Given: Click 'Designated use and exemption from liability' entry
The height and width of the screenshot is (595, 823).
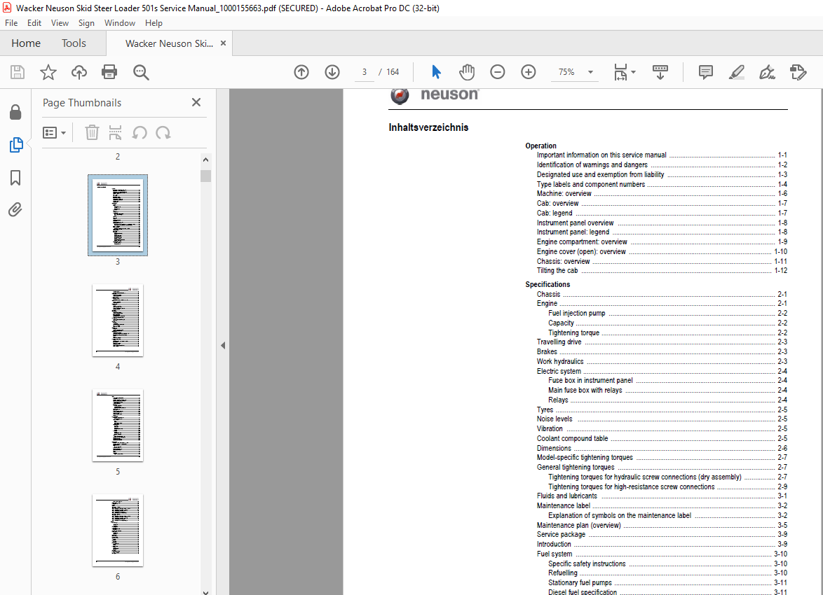Looking at the screenshot, I should pyautogui.click(x=601, y=174).
